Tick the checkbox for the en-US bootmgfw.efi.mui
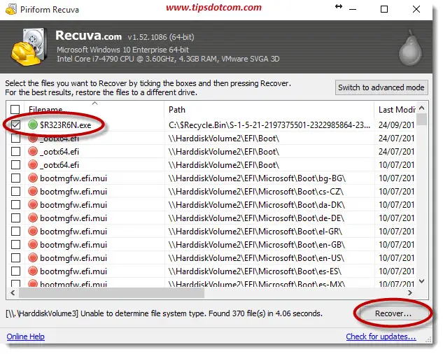The height and width of the screenshot is (354, 443). (15, 257)
